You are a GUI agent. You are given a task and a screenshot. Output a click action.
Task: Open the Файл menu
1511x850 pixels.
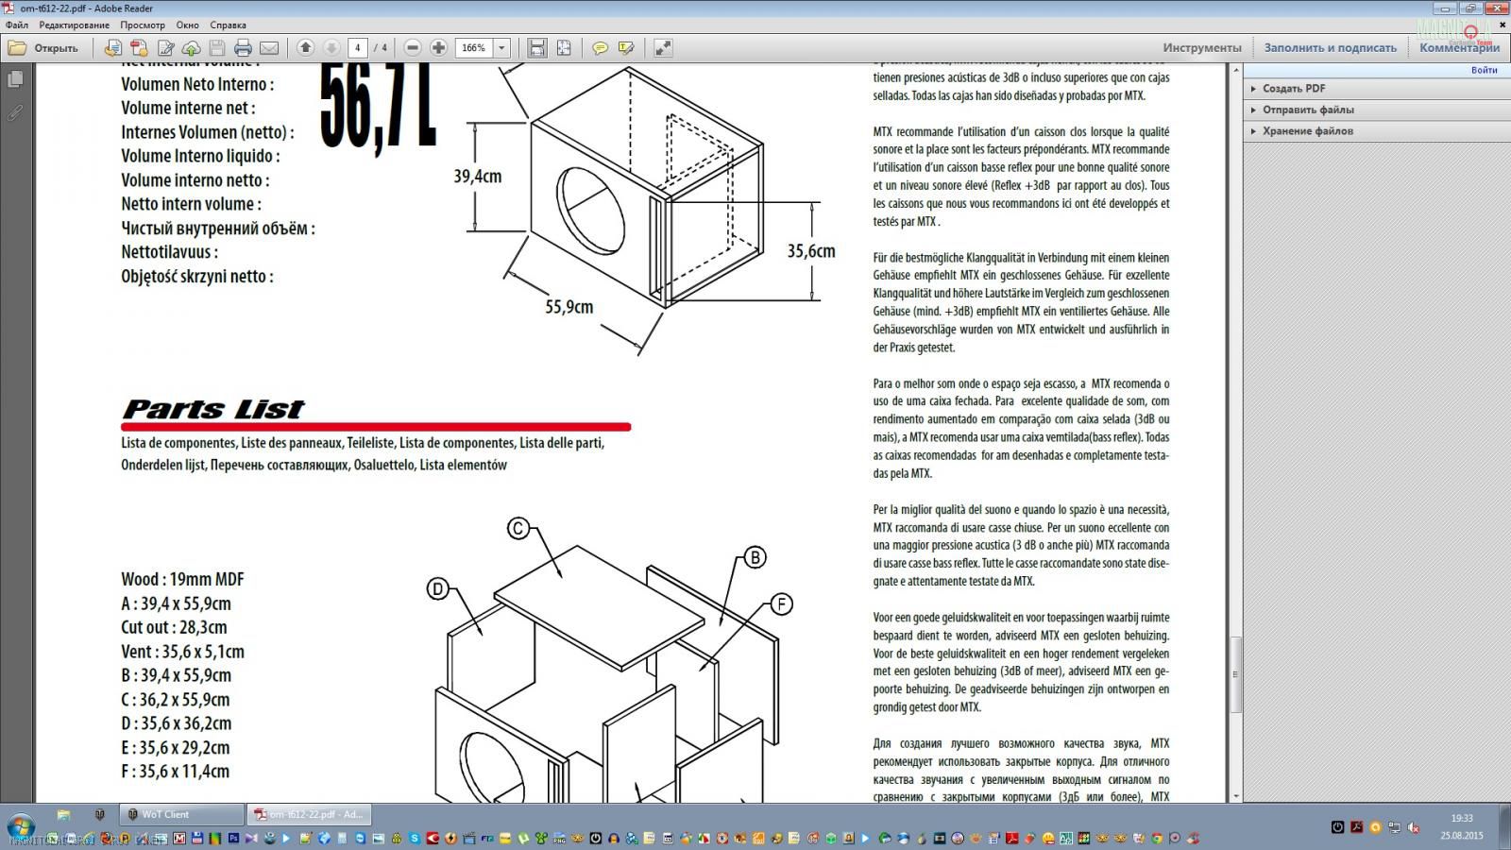pos(16,25)
